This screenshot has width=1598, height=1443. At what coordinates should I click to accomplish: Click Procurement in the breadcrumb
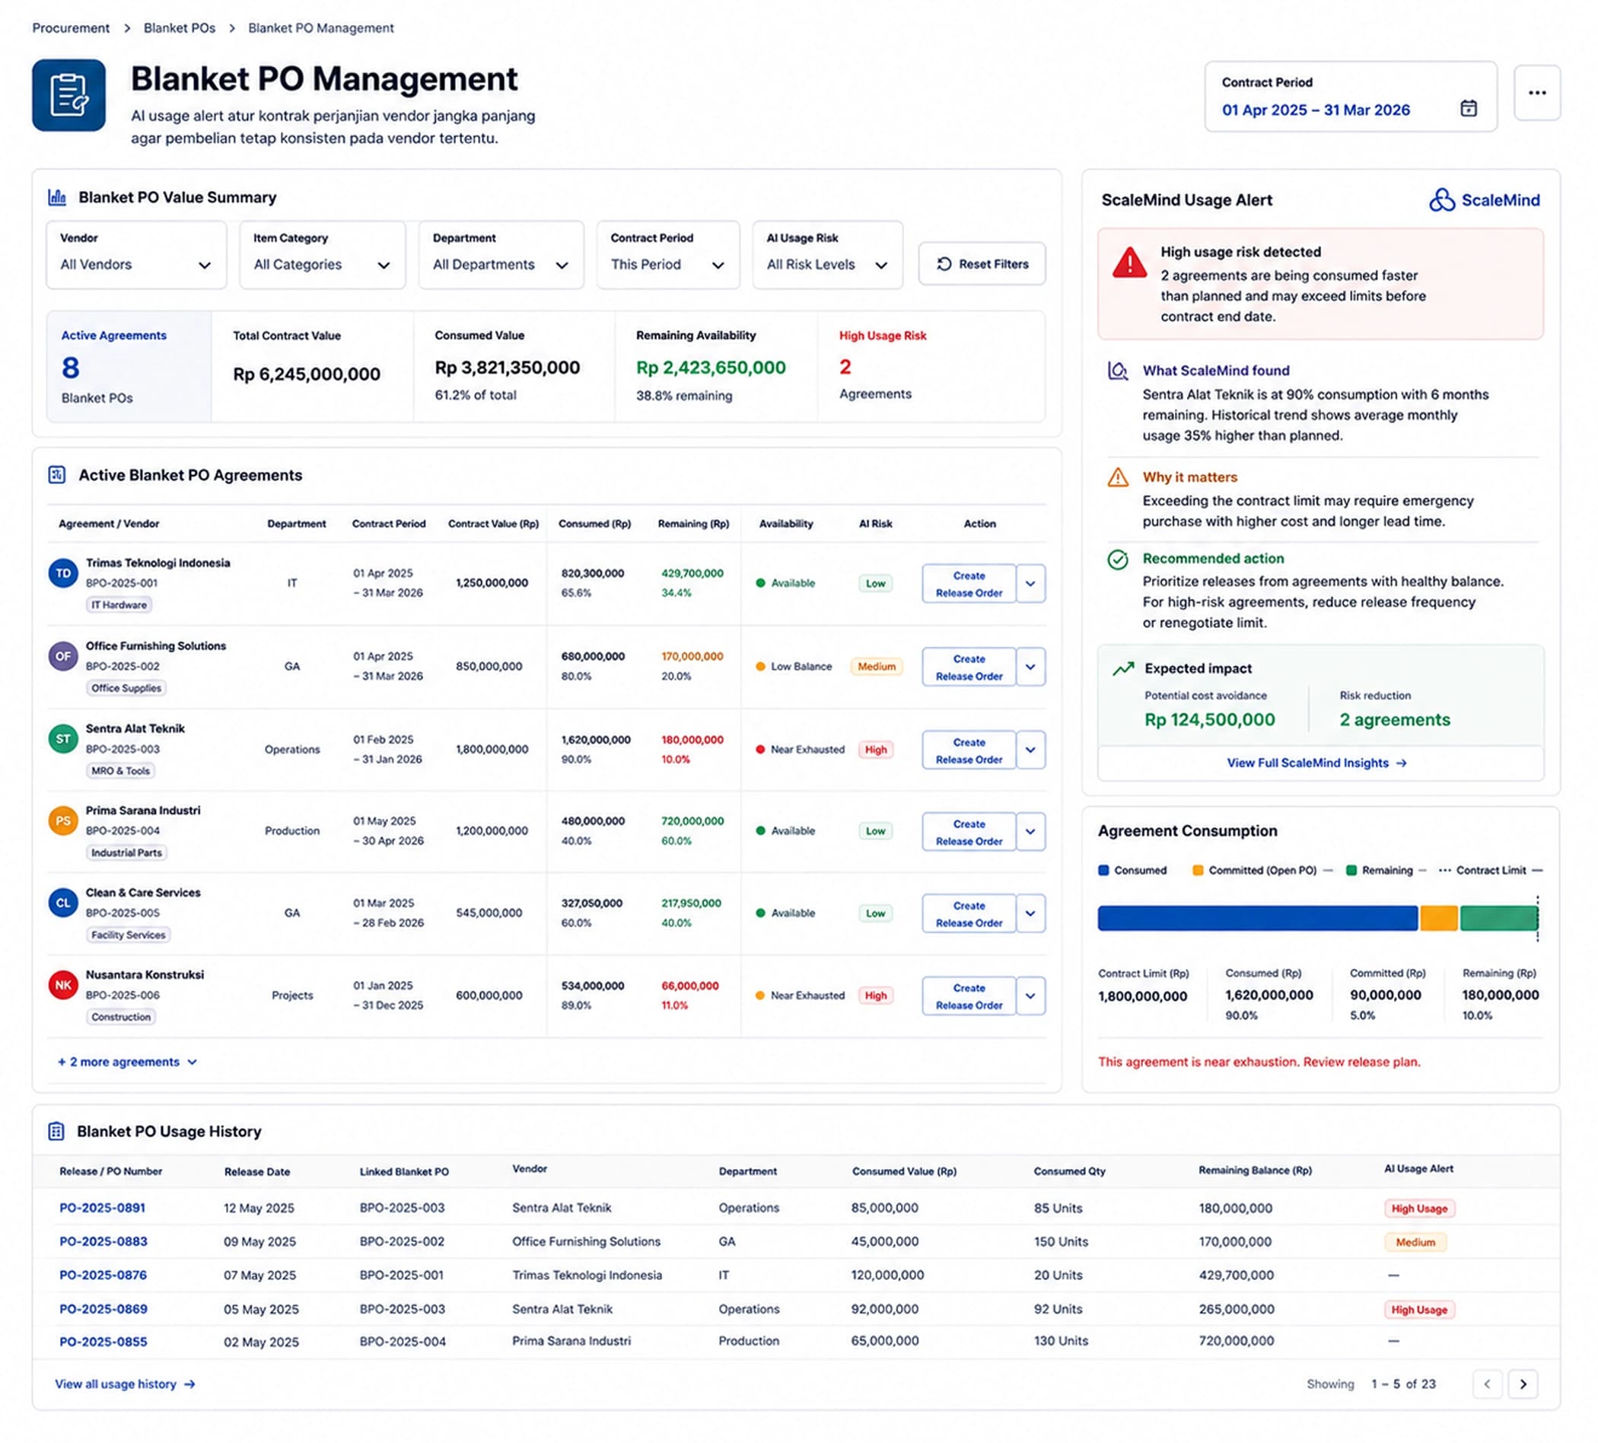coord(71,27)
